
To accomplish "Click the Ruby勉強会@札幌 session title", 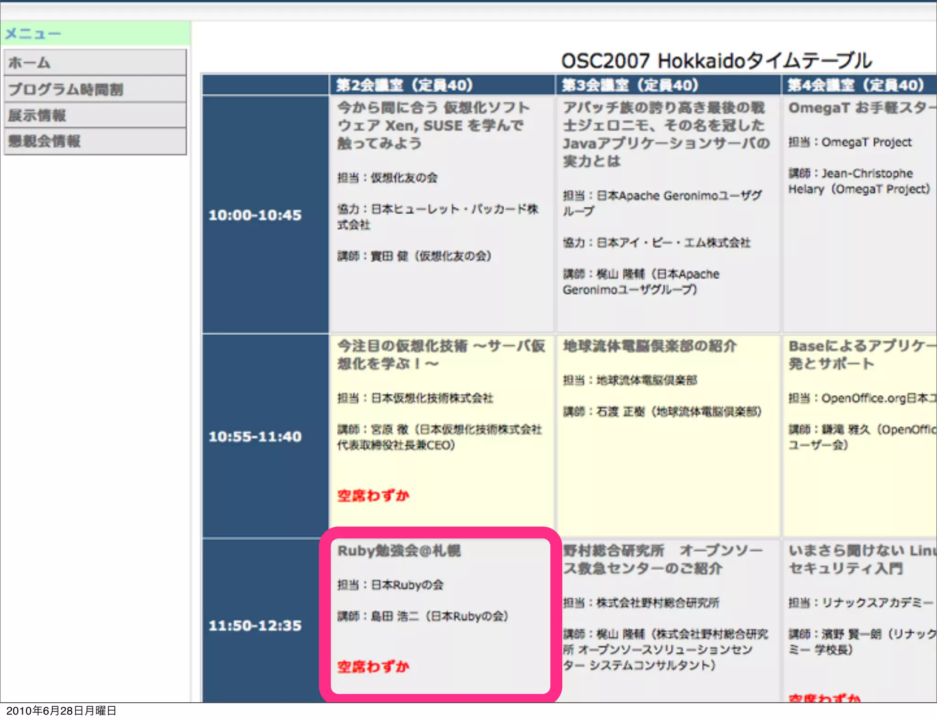I will click(x=399, y=551).
